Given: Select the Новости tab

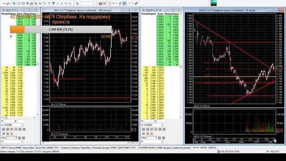Looking at the screenshot, I should [x=66, y=148].
